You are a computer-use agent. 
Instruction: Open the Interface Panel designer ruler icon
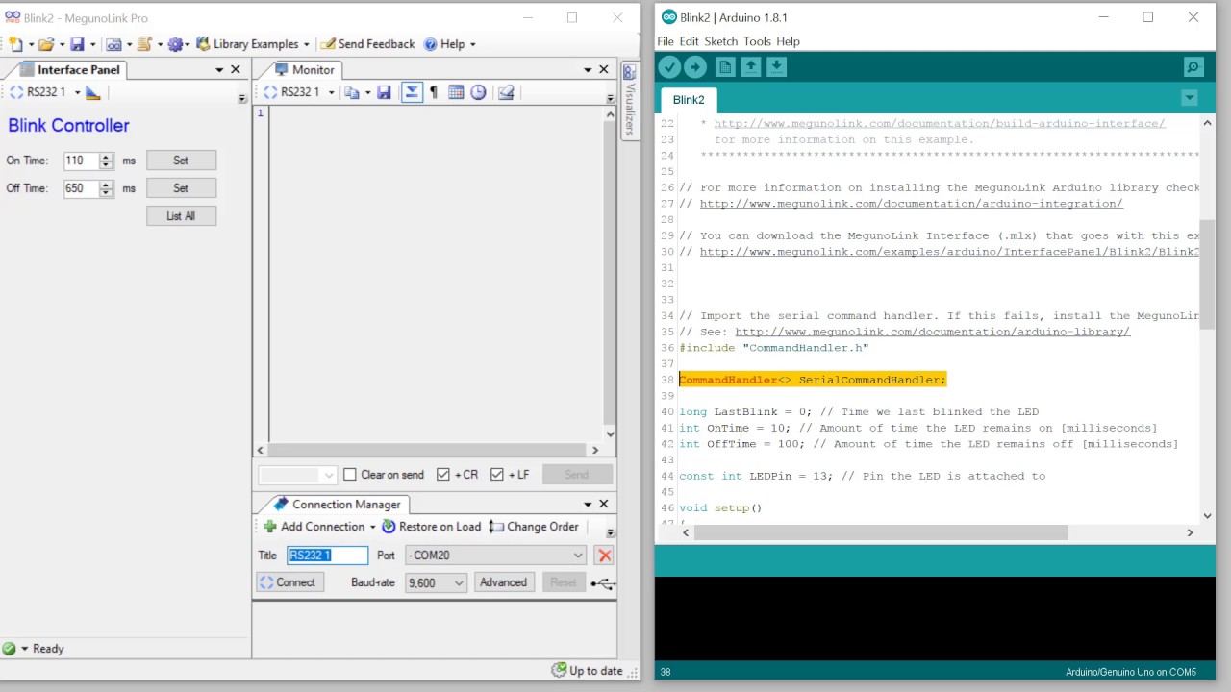coord(93,92)
